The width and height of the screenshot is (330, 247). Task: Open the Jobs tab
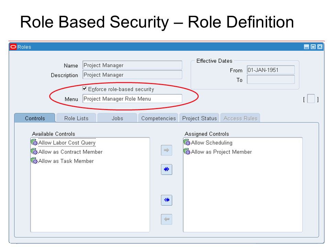pyautogui.click(x=117, y=118)
